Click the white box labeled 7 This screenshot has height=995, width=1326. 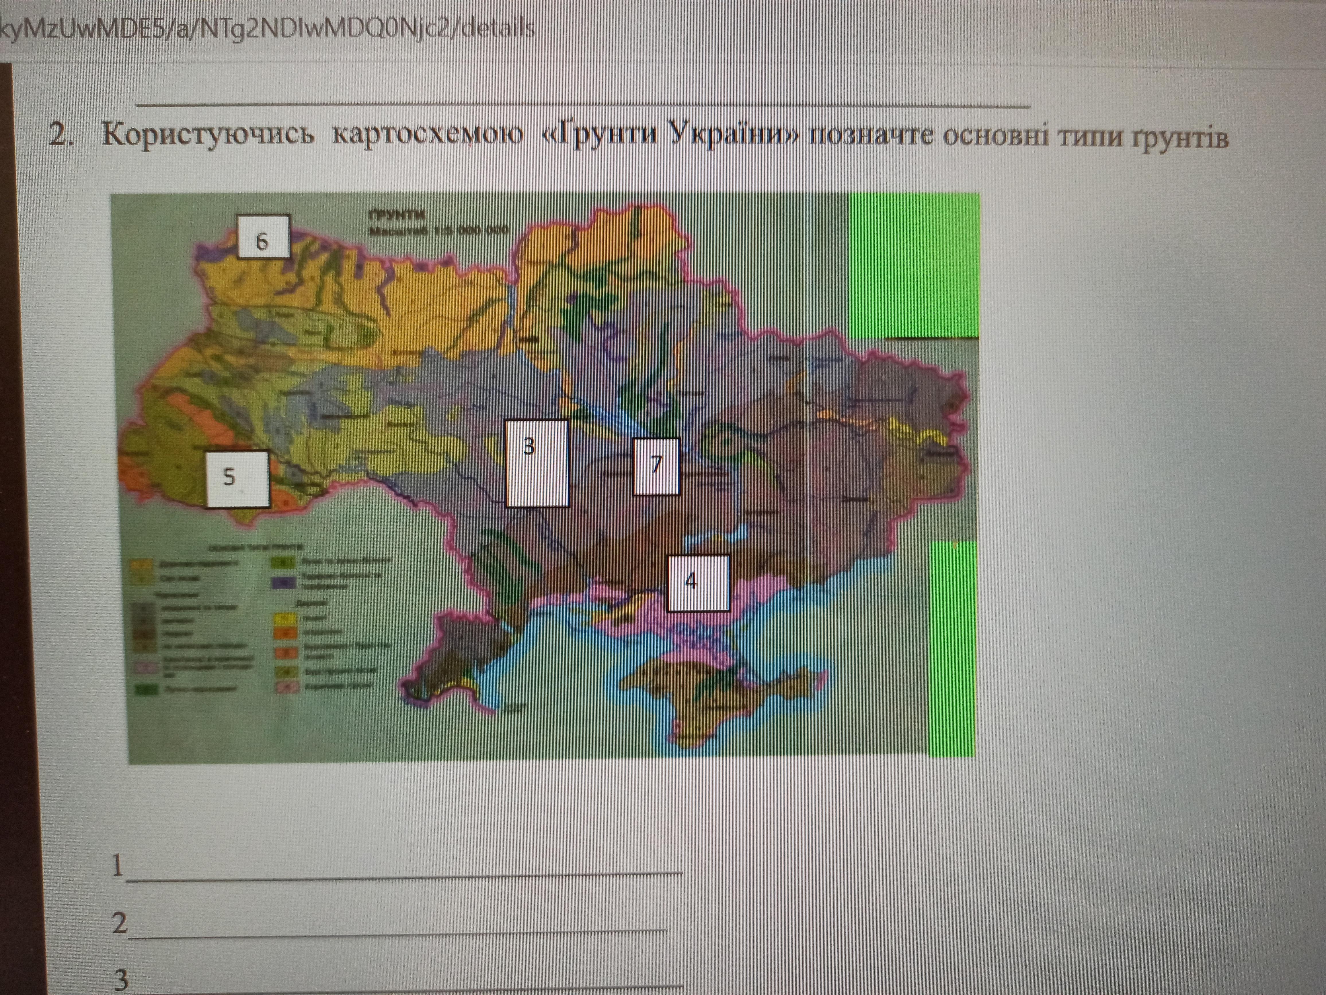[656, 467]
